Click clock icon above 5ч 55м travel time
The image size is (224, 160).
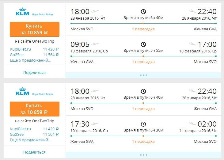[x=143, y=44]
